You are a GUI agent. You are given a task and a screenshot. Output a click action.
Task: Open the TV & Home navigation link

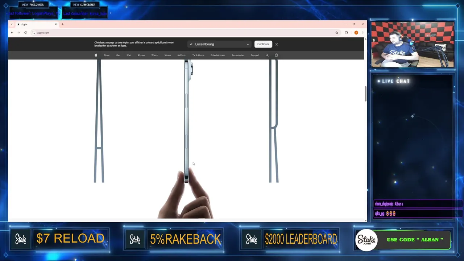point(198,55)
